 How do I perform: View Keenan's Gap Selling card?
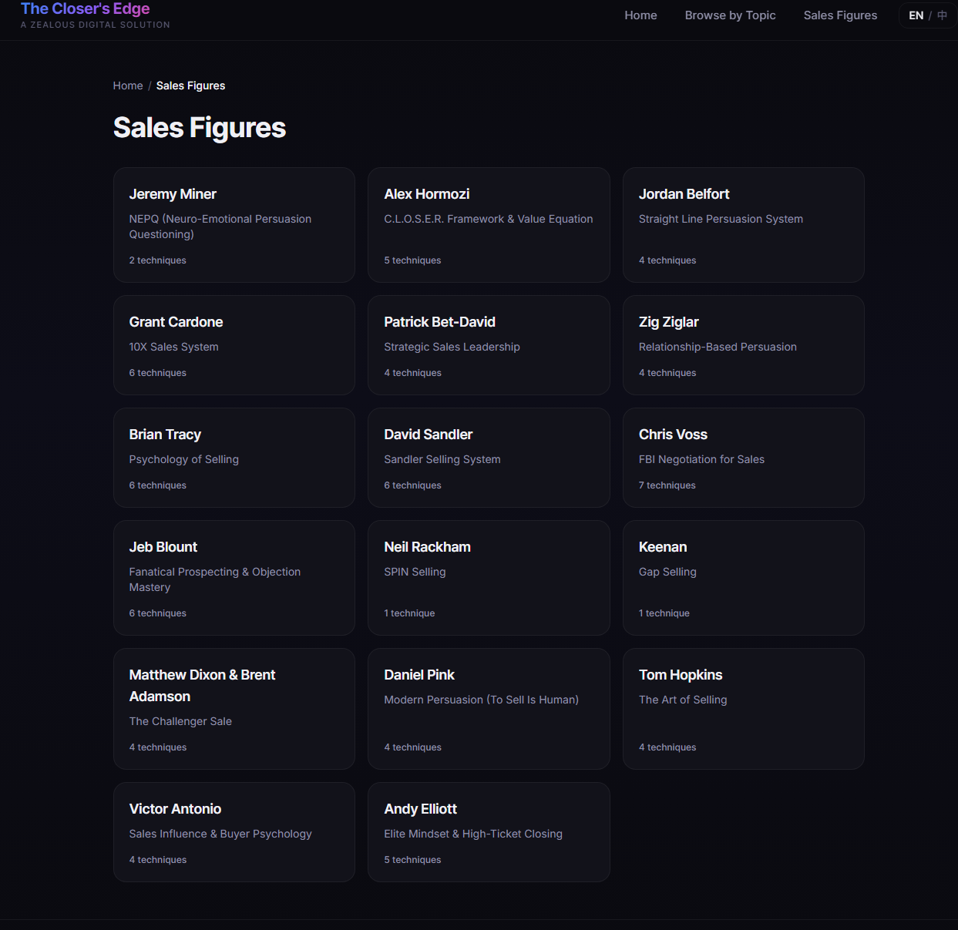(742, 578)
